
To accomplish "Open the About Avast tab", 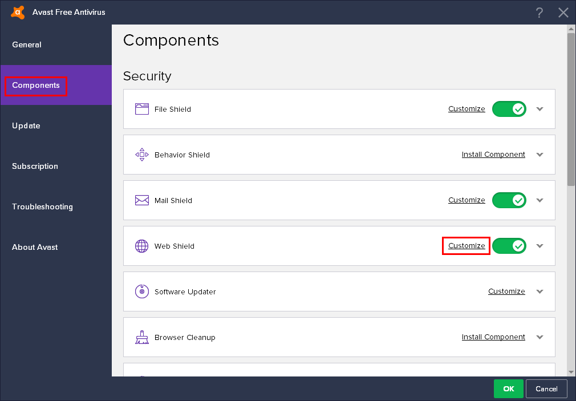I will click(56, 247).
